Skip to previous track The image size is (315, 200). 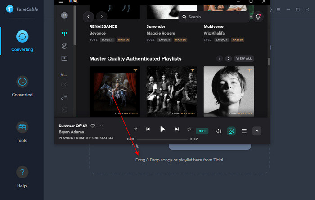tap(148, 129)
